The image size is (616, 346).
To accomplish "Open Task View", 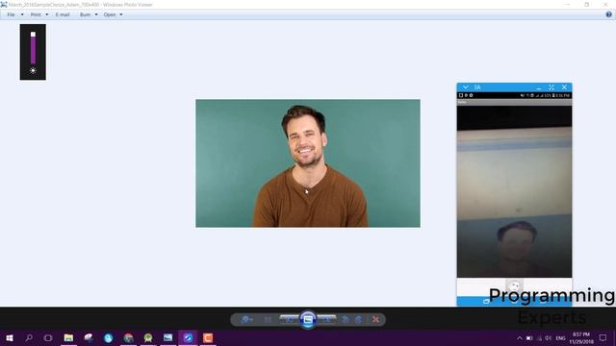I will pyautogui.click(x=48, y=337).
